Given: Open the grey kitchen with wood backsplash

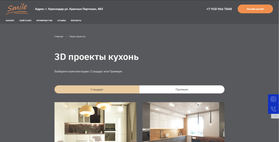Looking at the screenshot, I should 183,122.
